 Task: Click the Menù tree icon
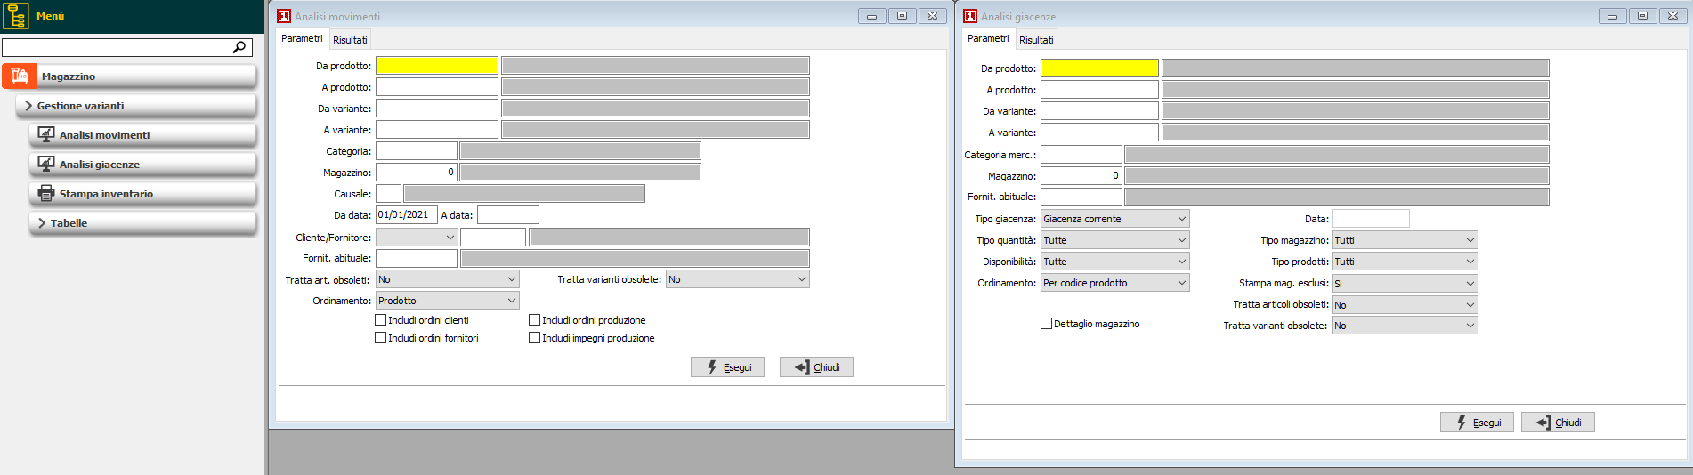(x=16, y=16)
